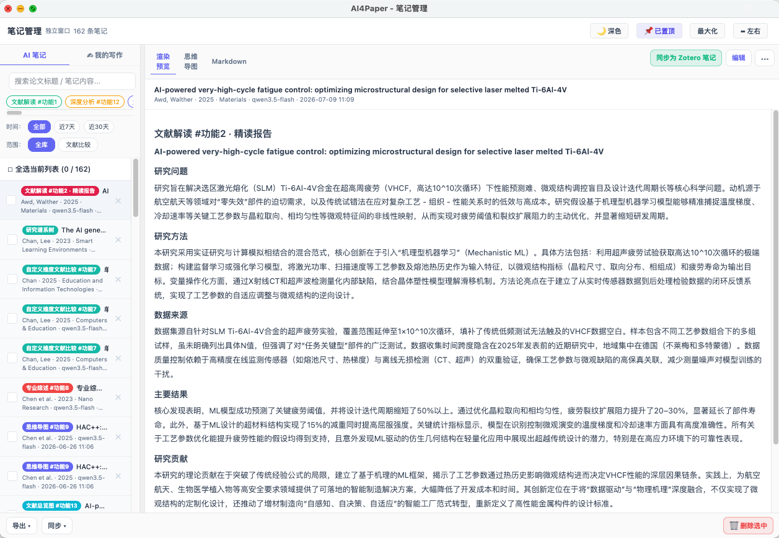Click the 编辑 edit button

point(739,58)
